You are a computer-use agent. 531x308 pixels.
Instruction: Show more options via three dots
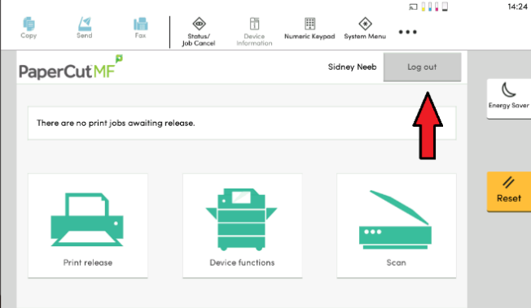407,33
